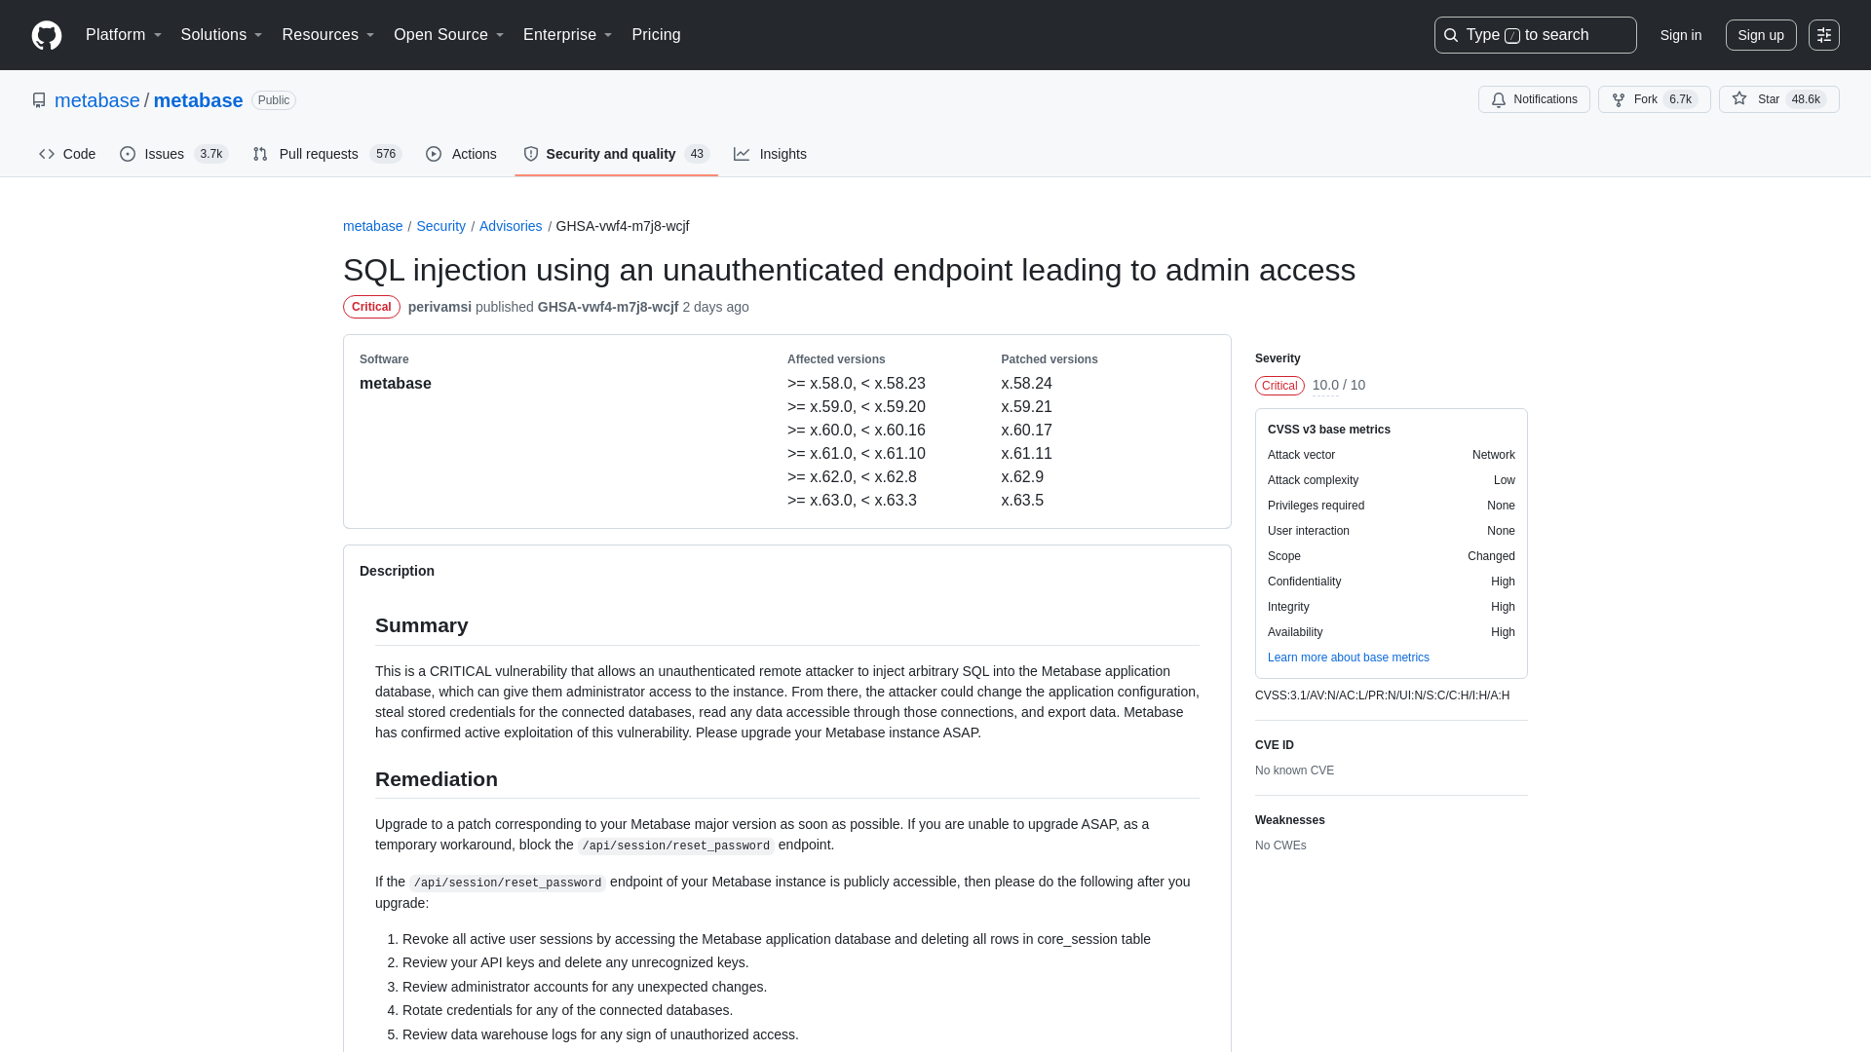Screen dimensions: 1871x1052
Task: Click the Critical label under Severity
Action: (1279, 386)
